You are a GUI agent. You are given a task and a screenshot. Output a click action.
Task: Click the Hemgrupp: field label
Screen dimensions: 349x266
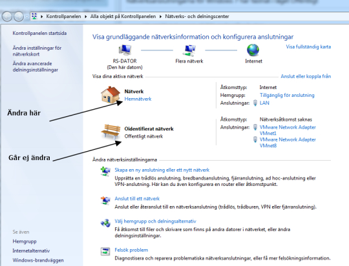[x=233, y=95]
